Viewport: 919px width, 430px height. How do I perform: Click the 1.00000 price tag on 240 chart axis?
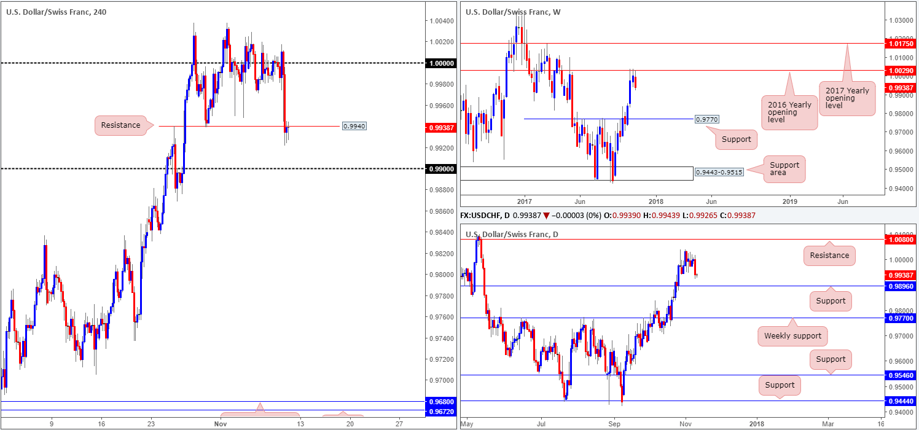tap(441, 63)
